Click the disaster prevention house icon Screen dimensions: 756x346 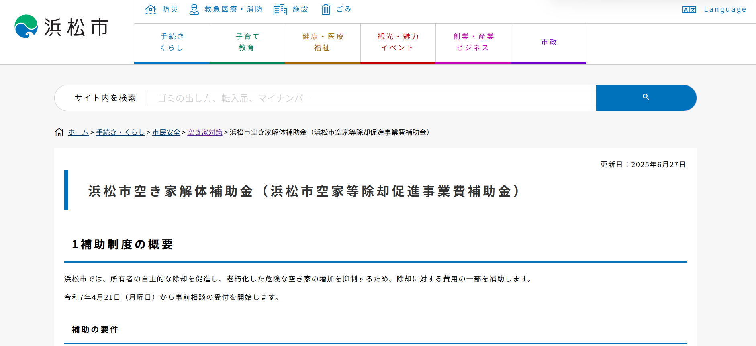pos(151,9)
